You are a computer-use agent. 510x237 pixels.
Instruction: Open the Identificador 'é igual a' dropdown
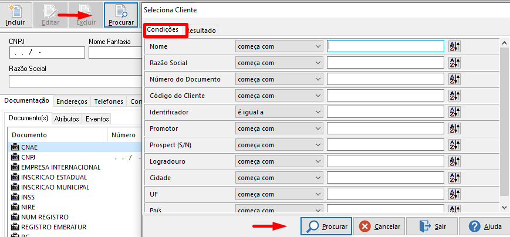tap(279, 112)
